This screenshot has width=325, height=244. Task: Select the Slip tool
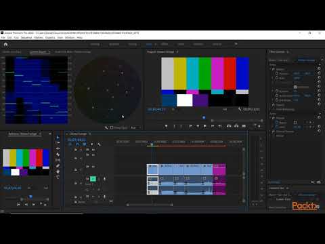(x=58, y=160)
